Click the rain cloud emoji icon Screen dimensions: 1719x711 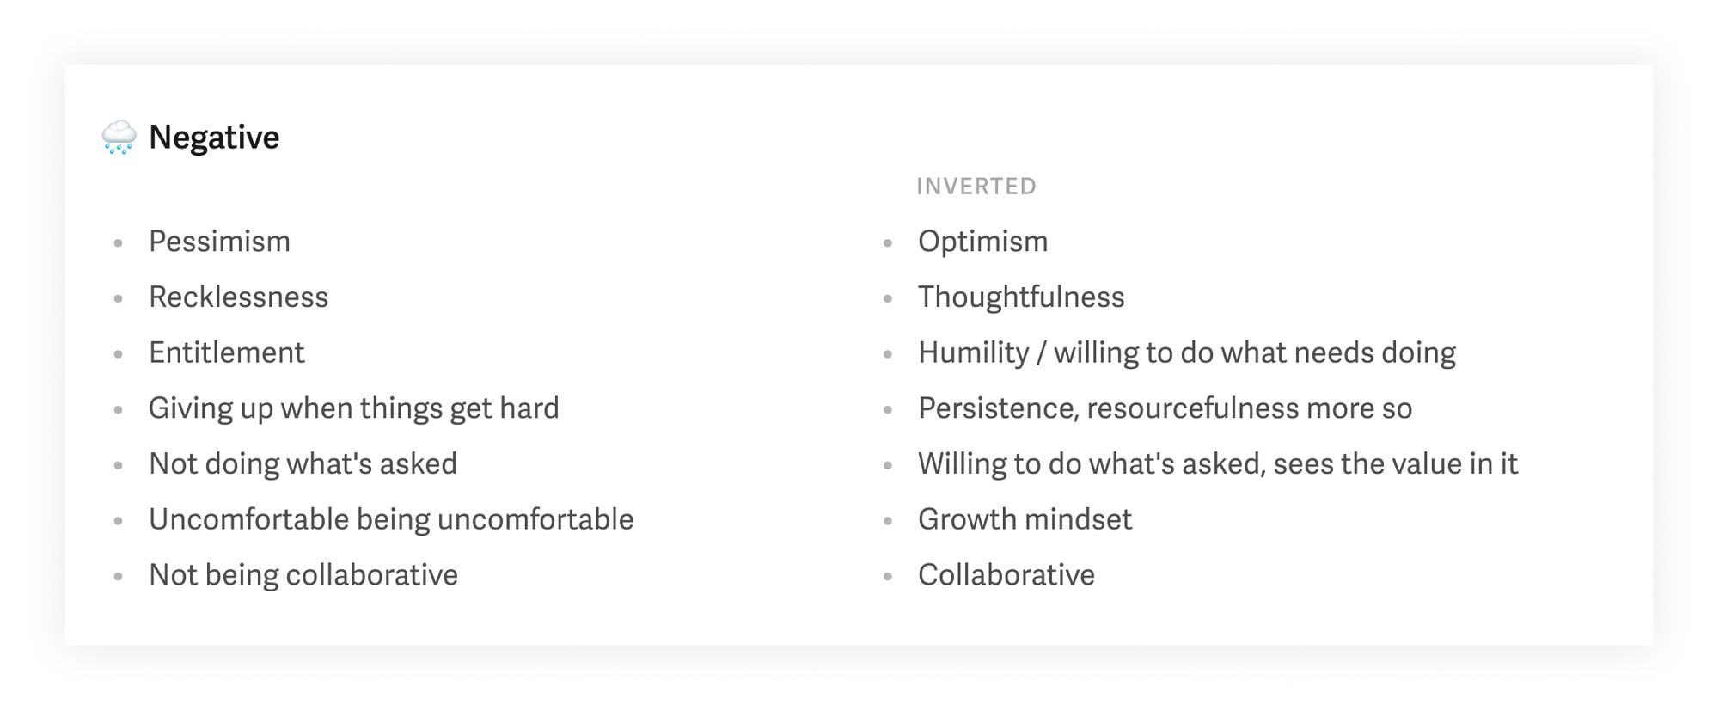point(119,138)
